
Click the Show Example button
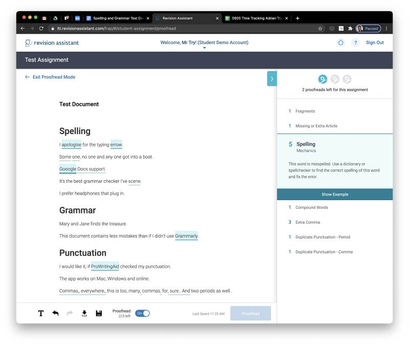(x=334, y=195)
